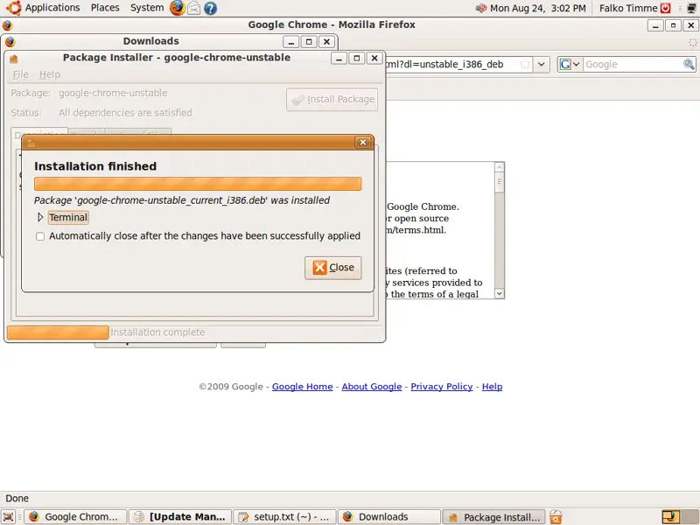Open the URL history dropdown arrow
The height and width of the screenshot is (525, 700).
point(541,64)
